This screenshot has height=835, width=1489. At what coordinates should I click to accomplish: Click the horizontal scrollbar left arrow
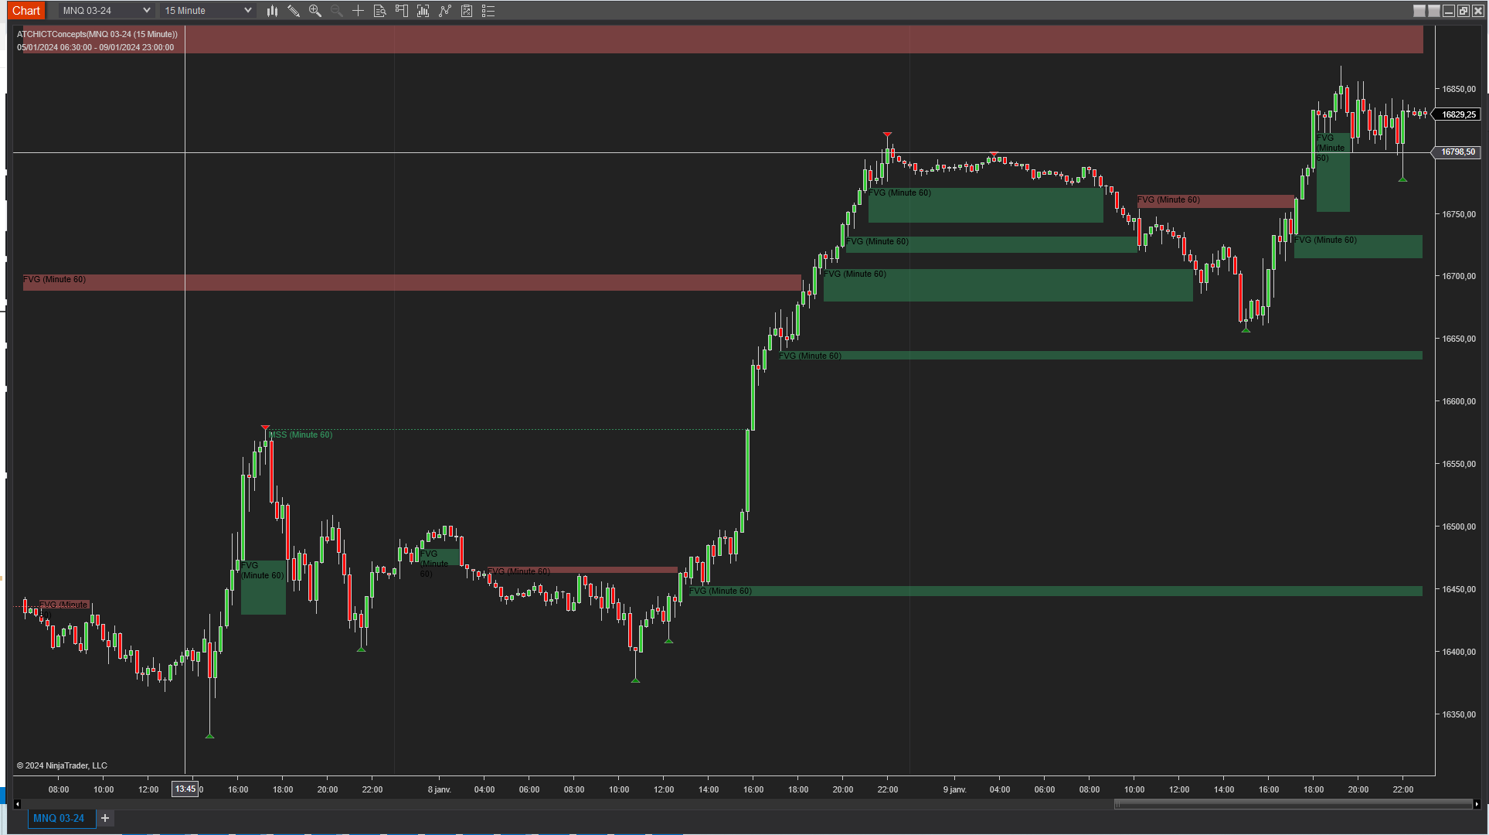tap(17, 804)
